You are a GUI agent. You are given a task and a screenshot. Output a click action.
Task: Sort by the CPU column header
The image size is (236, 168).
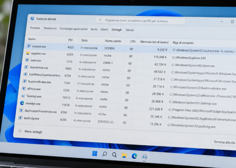pos(133,41)
